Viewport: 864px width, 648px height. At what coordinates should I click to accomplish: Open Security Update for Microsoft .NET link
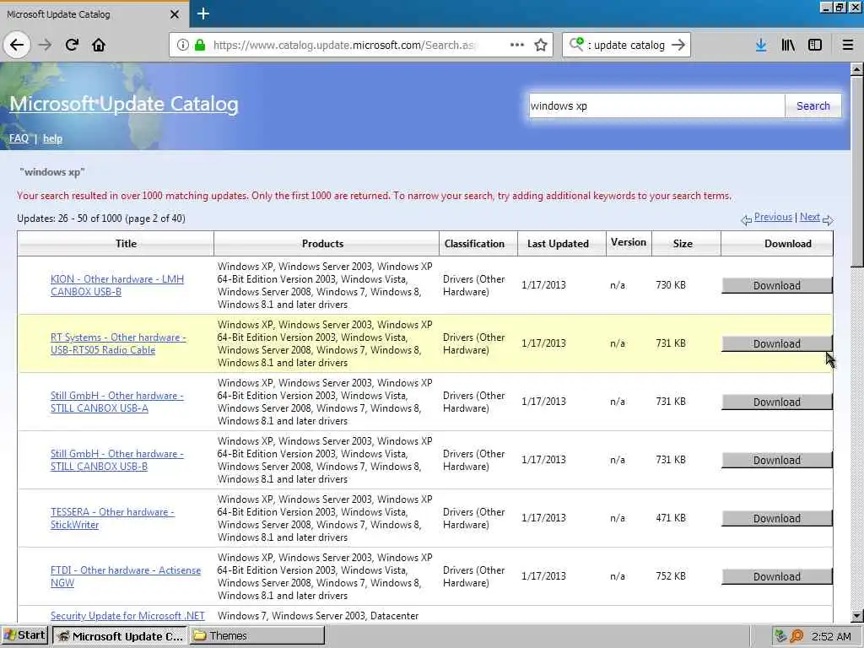[x=127, y=615]
